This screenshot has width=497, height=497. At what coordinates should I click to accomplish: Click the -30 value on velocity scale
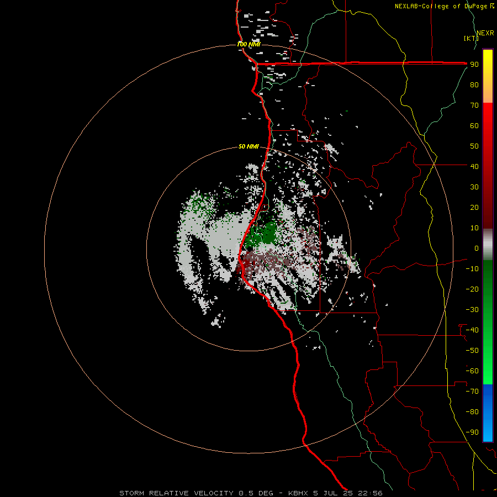[472, 310]
